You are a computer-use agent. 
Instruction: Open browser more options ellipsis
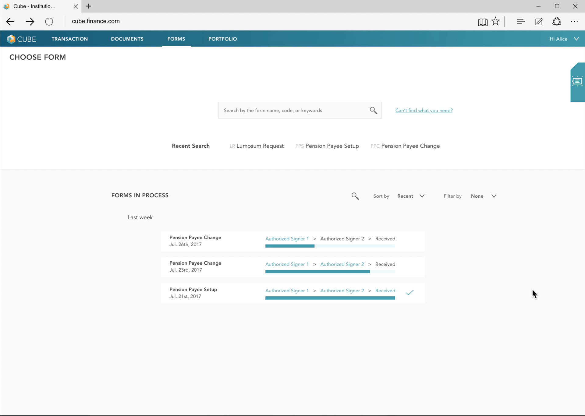pos(575,22)
